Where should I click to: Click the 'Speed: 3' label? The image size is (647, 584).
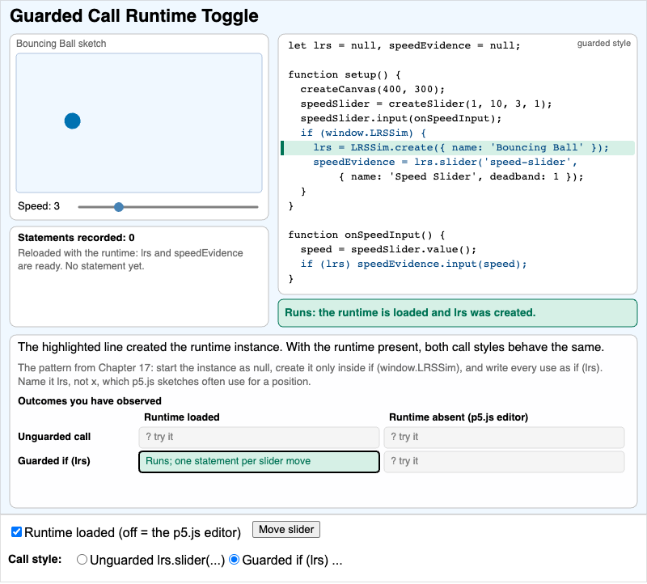(x=39, y=206)
